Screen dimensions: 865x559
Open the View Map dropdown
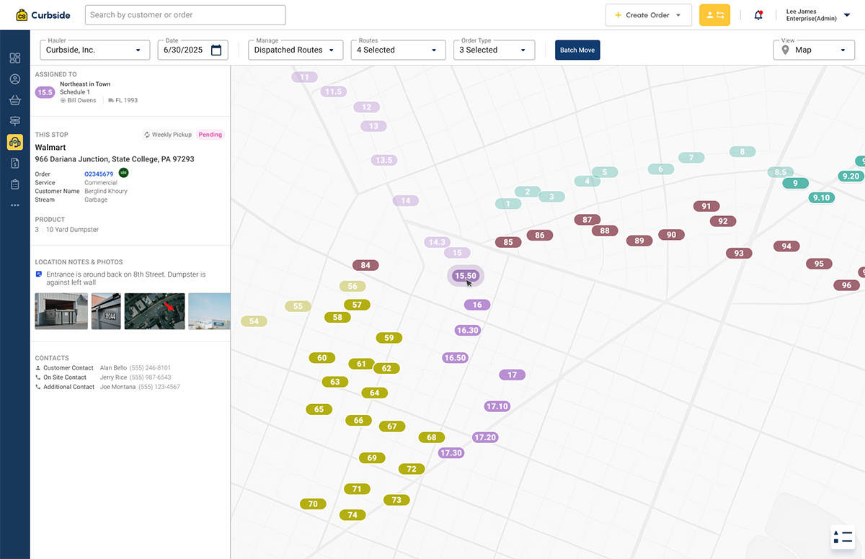[813, 50]
